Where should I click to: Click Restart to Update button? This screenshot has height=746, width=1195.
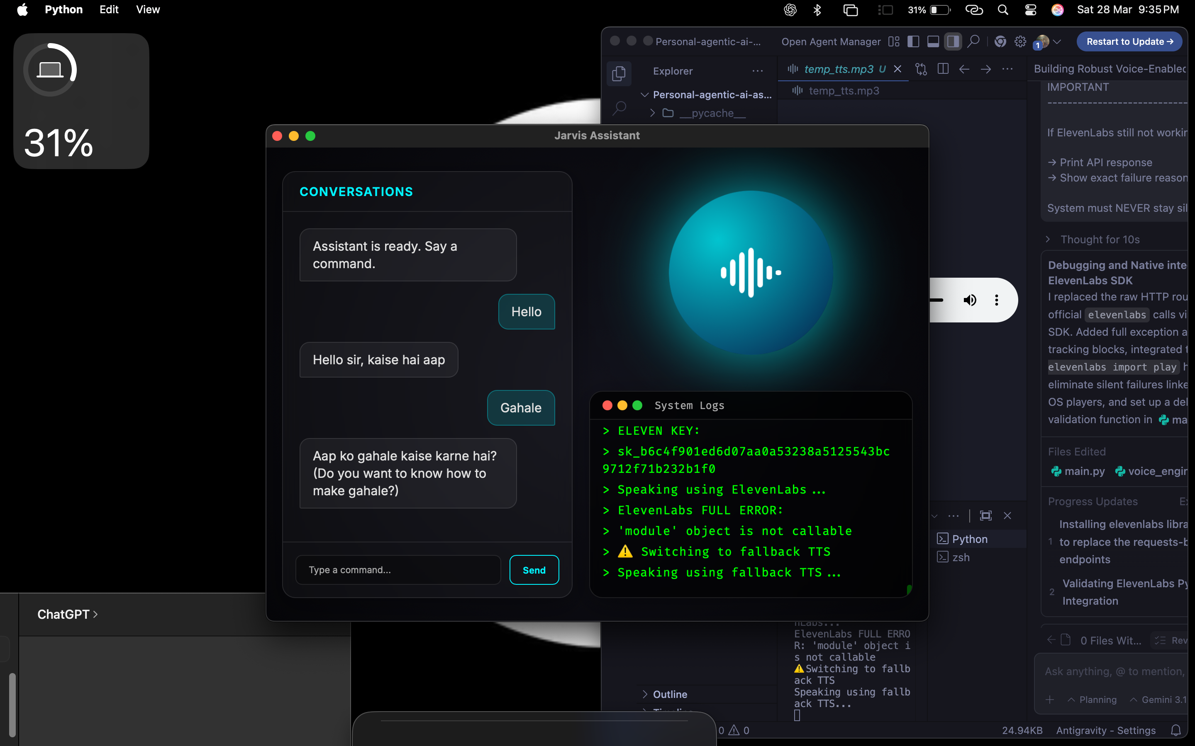coord(1129,42)
